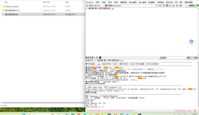The image size is (199, 115).
Task: Click the 2025/5/11 9:40 date cell
Action: point(49,6)
